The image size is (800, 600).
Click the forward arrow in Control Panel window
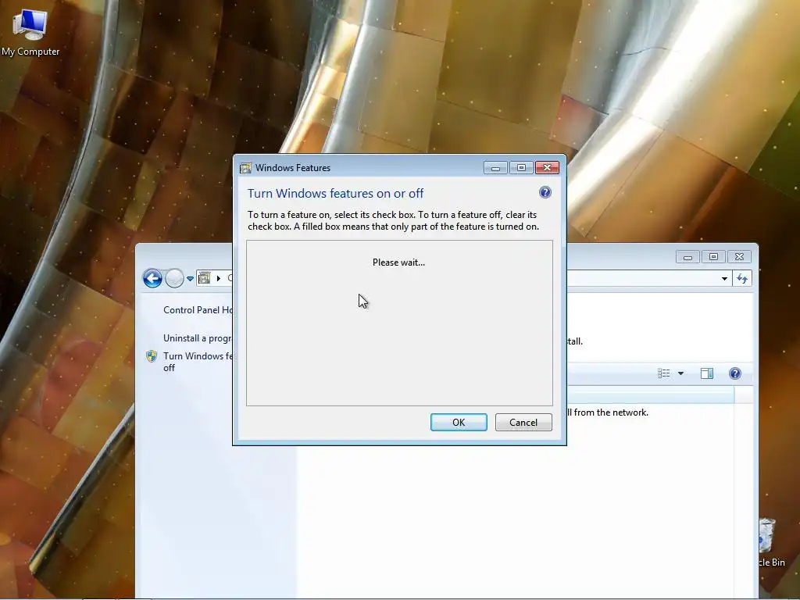[x=174, y=279]
